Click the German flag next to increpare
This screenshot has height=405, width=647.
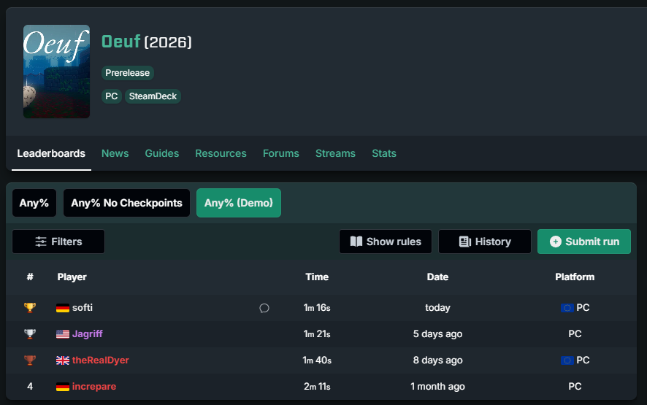click(x=63, y=387)
